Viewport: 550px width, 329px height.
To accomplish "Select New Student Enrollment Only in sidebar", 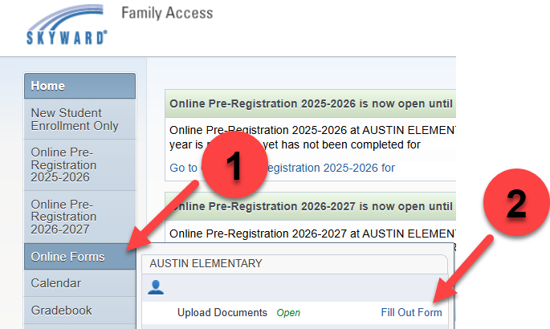I will pos(75,120).
